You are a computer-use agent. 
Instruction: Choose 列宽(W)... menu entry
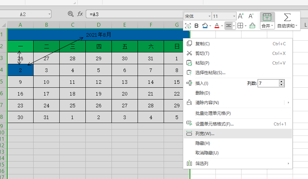(x=238, y=133)
